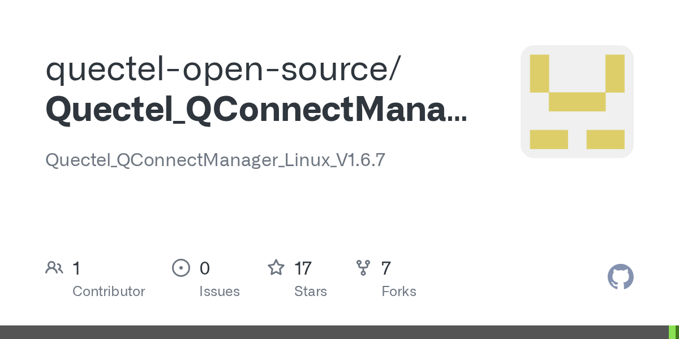Click the star icon beside 17
The height and width of the screenshot is (339, 679).
pyautogui.click(x=276, y=268)
